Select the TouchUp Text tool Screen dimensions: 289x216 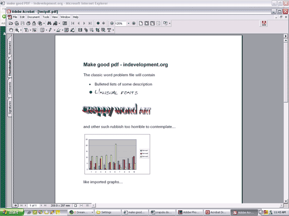click(109, 30)
